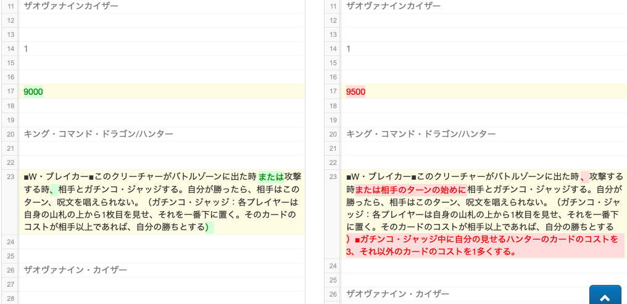
Task: Click right pane line 26 ザオヴァナイン・カイザー
Action: pos(398,294)
